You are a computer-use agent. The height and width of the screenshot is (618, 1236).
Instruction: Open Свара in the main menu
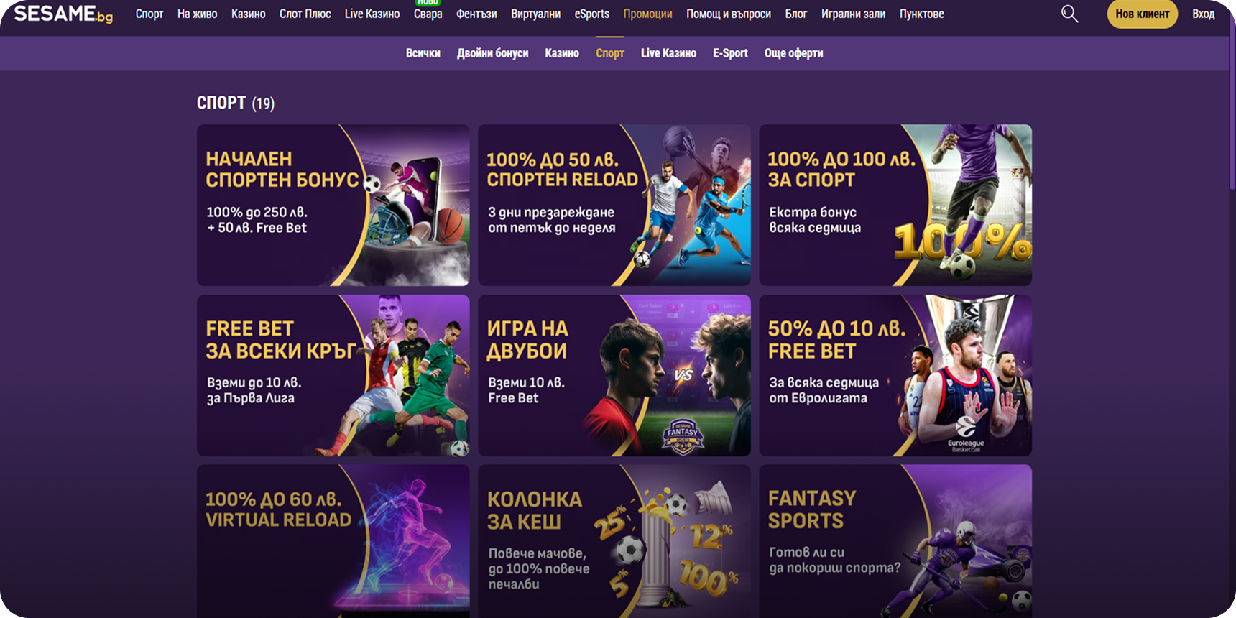coord(428,14)
